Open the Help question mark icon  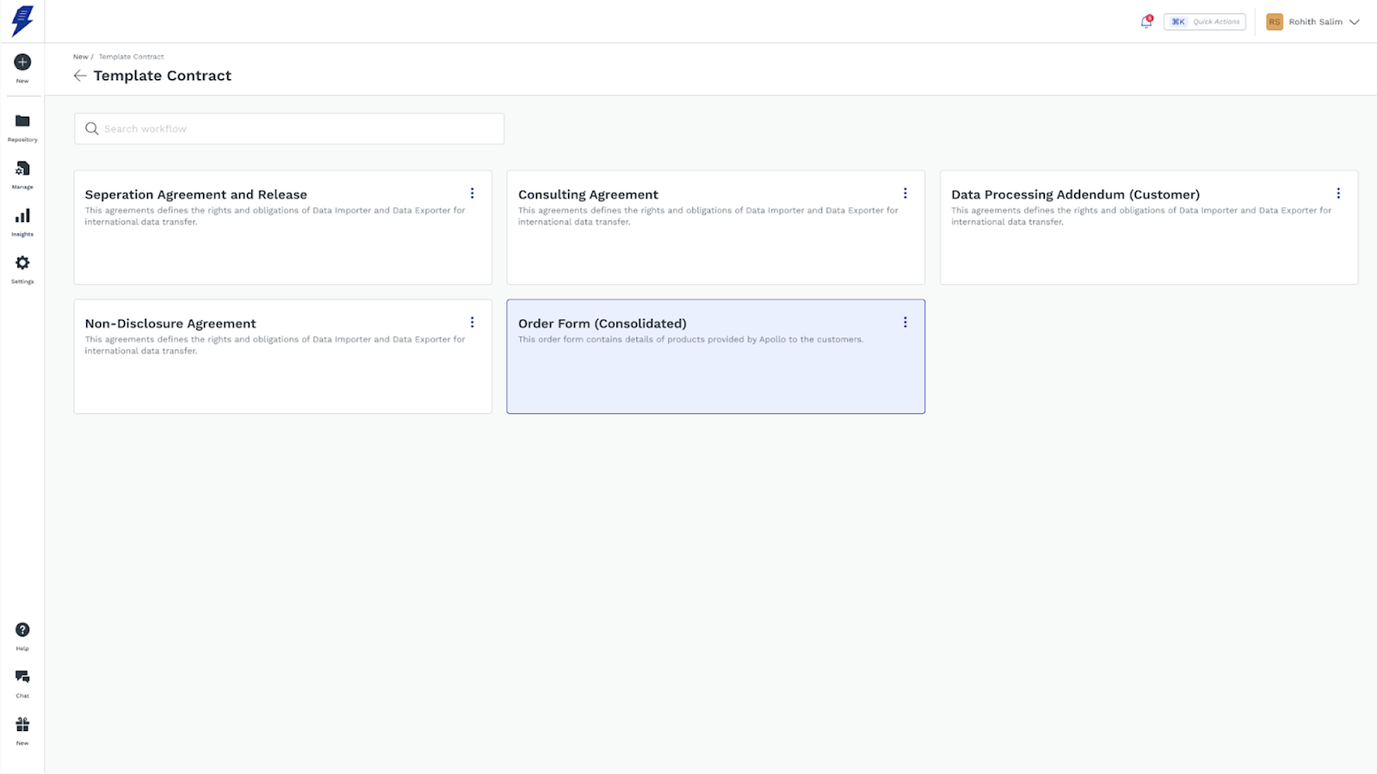click(22, 630)
